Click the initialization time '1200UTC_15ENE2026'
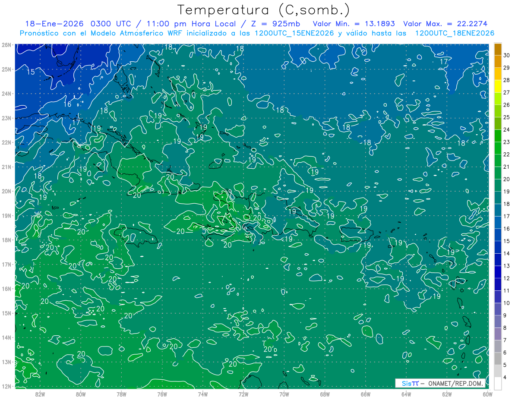 tap(294, 33)
